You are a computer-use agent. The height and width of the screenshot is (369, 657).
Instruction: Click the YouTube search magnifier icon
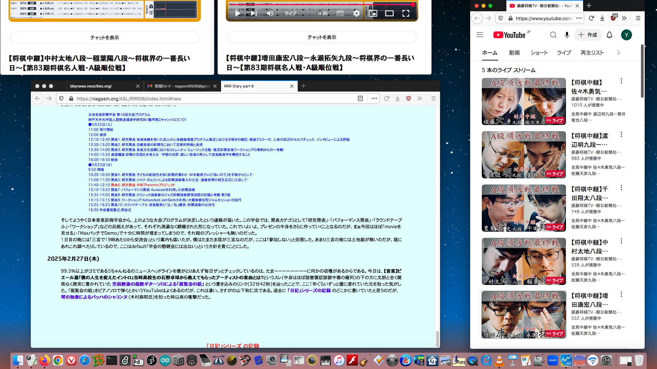[553, 35]
